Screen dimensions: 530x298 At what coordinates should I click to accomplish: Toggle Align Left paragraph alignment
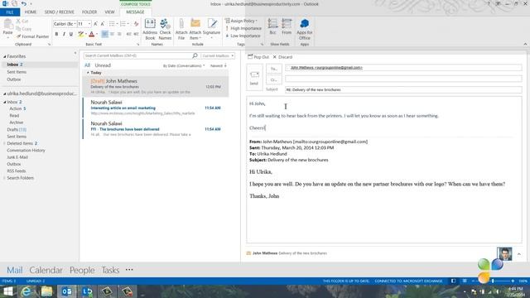point(105,34)
